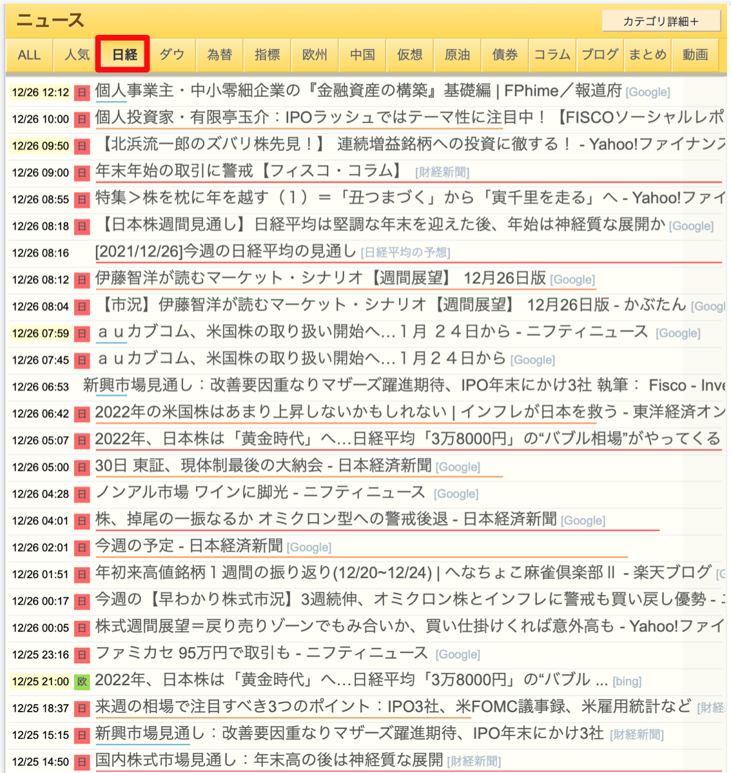Screen dimensions: 731x773
Task: Click the 日 icon beside 12/25 14:50
Action: [82, 761]
